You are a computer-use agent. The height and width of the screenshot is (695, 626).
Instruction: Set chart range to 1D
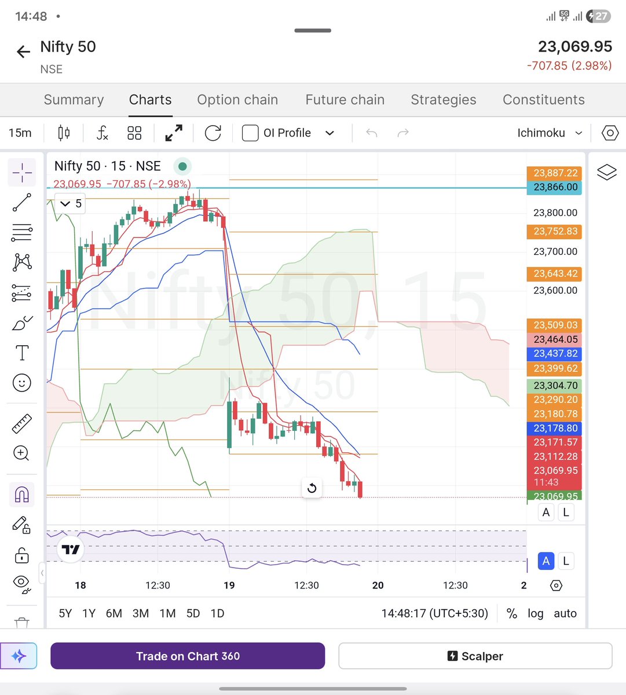[x=217, y=613]
